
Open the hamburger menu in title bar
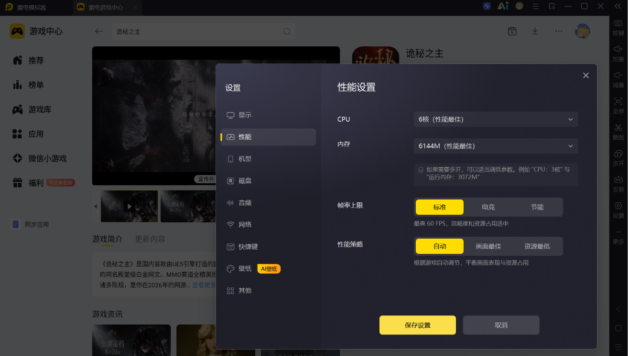(536, 6)
